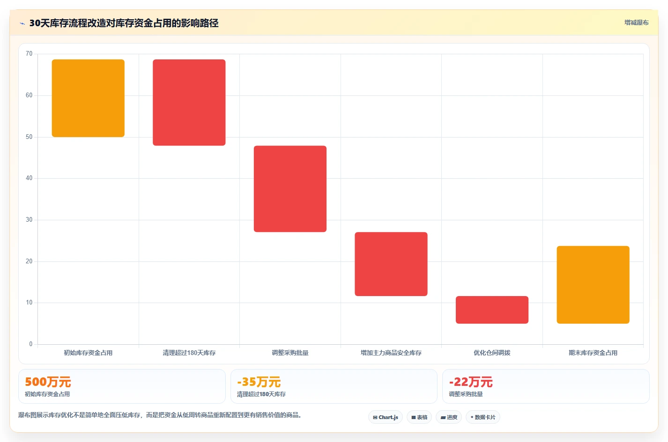Image resolution: width=668 pixels, height=442 pixels.
Task: Click the 数据卡片 chip
Action: [x=483, y=417]
